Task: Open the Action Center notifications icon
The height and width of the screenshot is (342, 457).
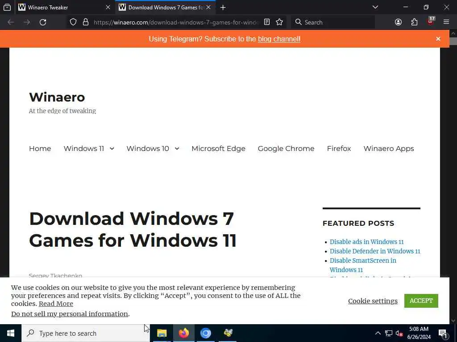Action: click(443, 333)
